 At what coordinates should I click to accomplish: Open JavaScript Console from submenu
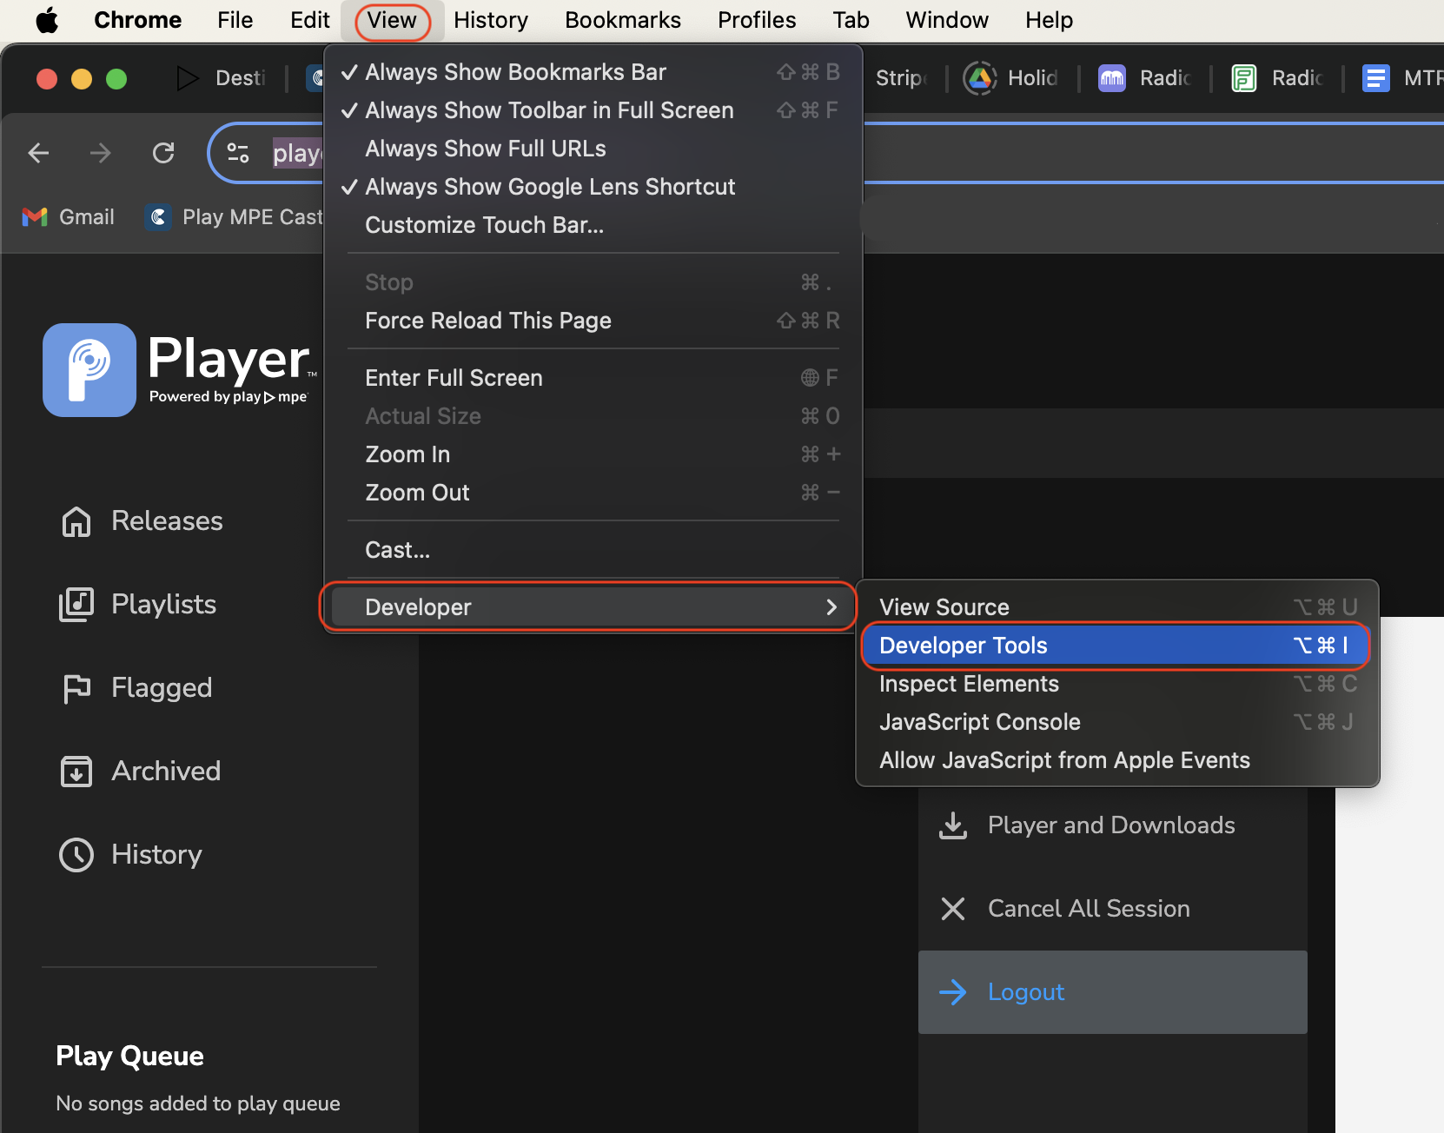click(1117, 722)
